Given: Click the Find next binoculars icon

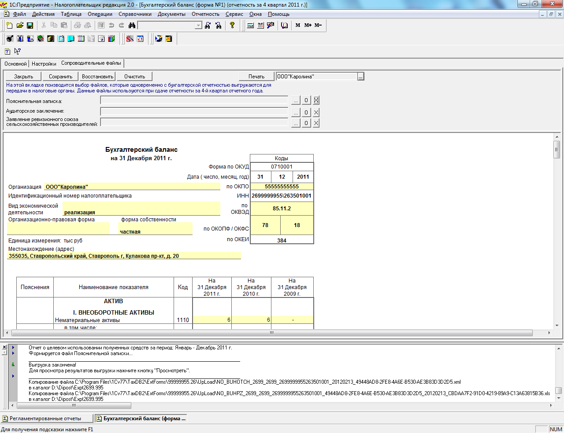Looking at the screenshot, I should pyautogui.click(x=208, y=26).
